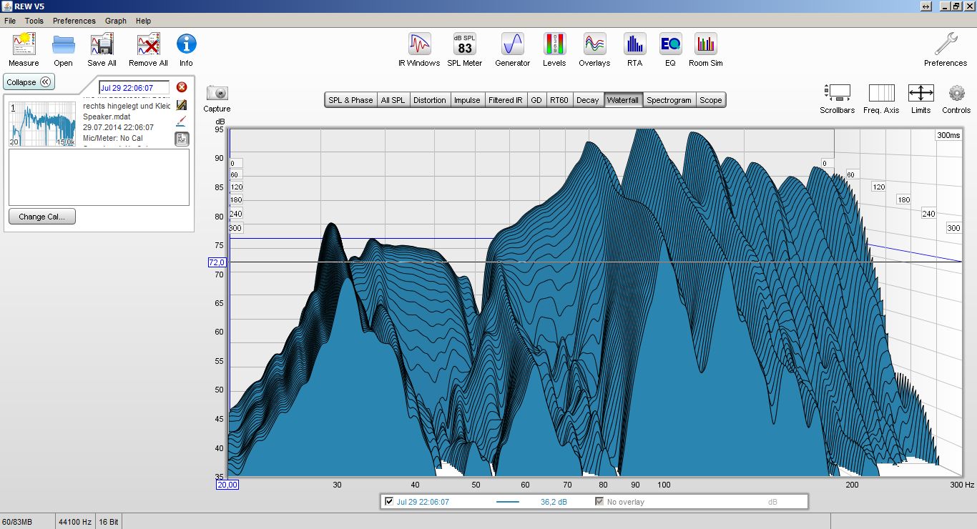Viewport: 977px width, 529px height.
Task: Toggle the Freq. Axis mode icon
Action: (x=881, y=93)
